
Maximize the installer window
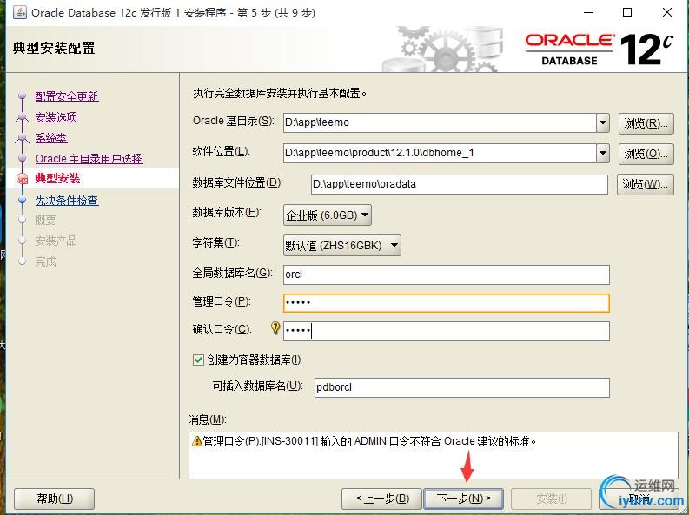[x=627, y=12]
